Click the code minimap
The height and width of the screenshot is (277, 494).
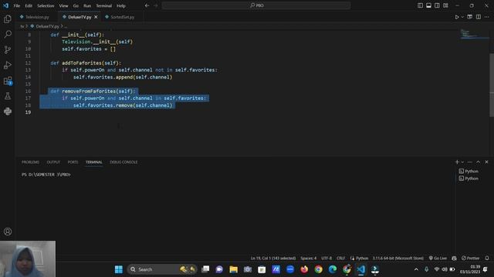click(x=474, y=35)
